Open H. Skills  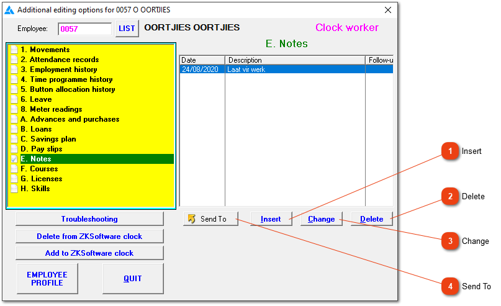pyautogui.click(x=35, y=189)
